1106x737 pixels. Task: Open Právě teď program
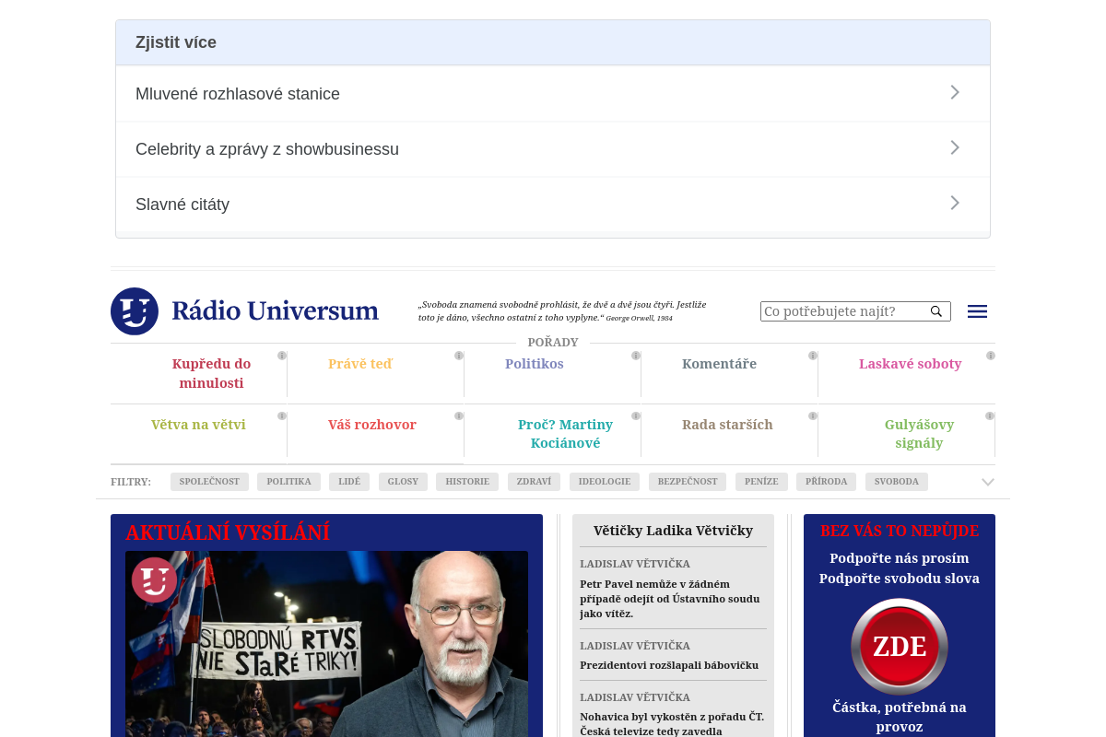coord(360,364)
